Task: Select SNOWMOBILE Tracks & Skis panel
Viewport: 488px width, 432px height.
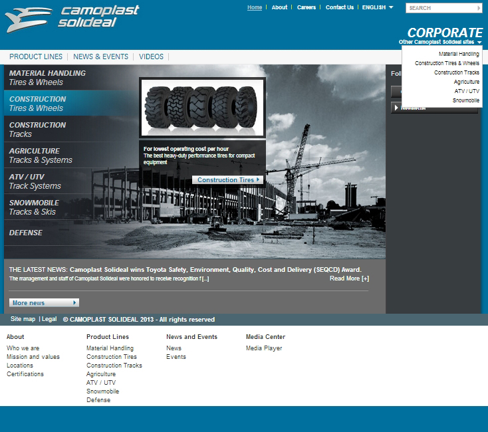Action: tap(71, 207)
